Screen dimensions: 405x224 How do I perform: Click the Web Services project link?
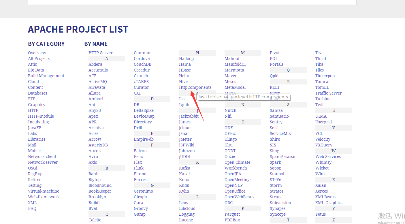[x=328, y=157]
